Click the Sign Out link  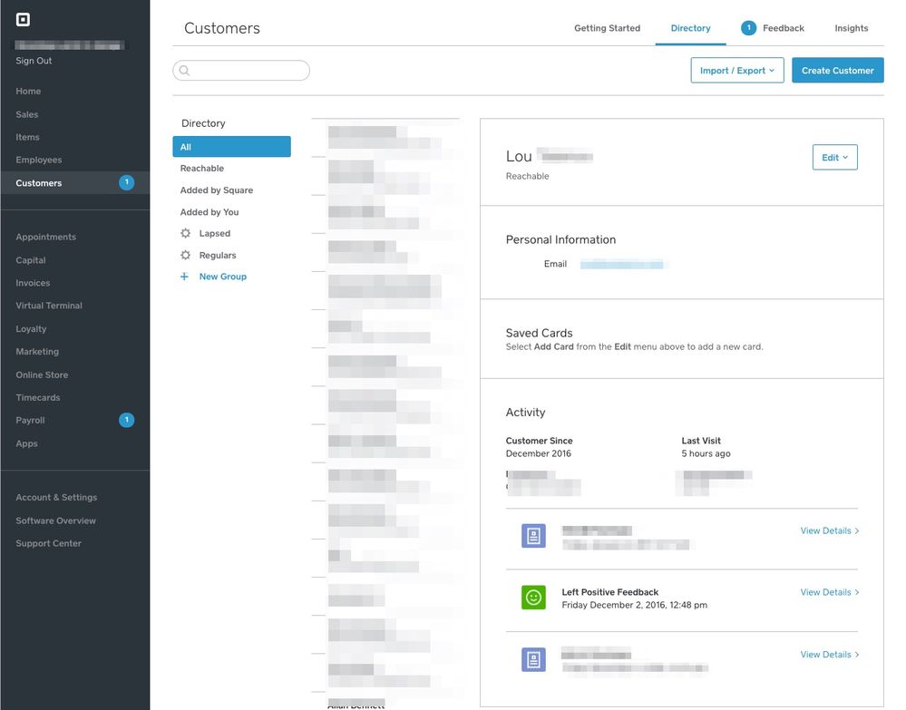(x=34, y=61)
